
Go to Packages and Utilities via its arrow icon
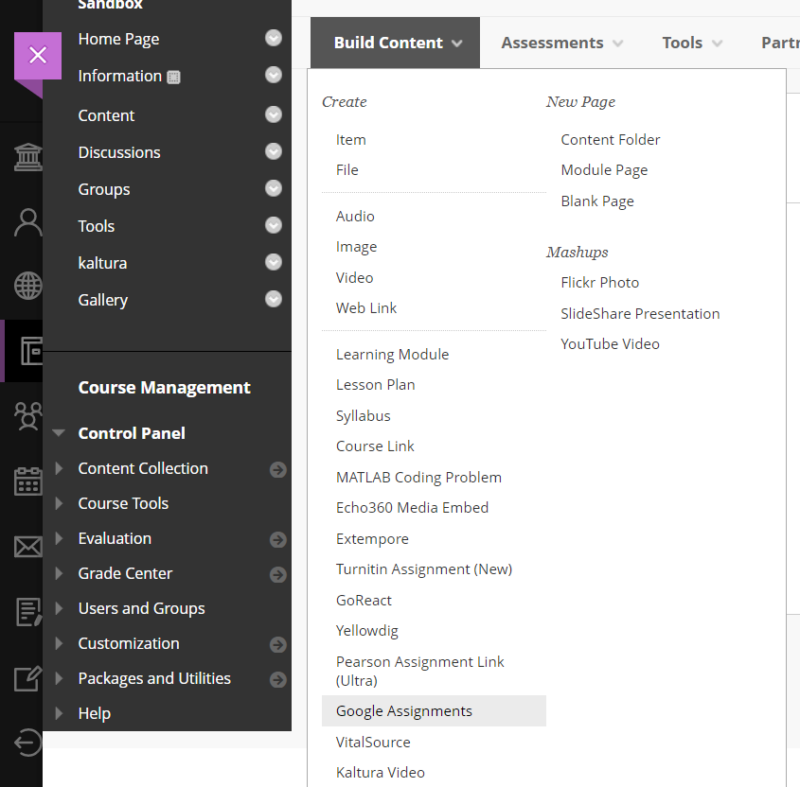click(278, 679)
